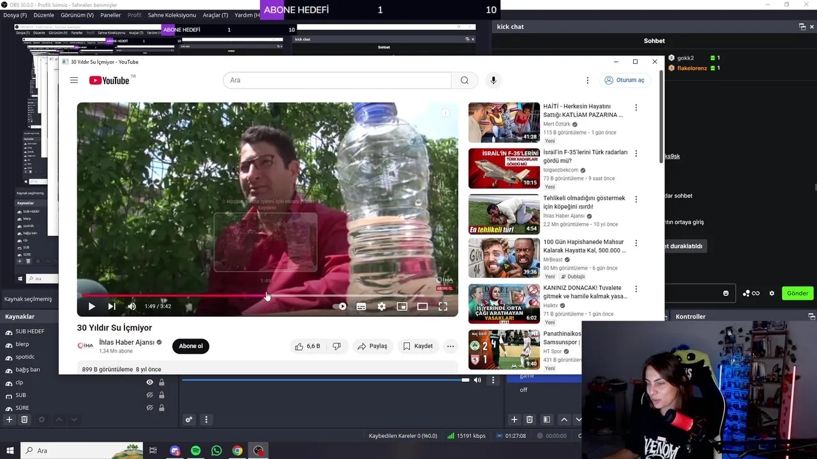
Task: Open OBS Araçlar menu
Action: [215, 15]
